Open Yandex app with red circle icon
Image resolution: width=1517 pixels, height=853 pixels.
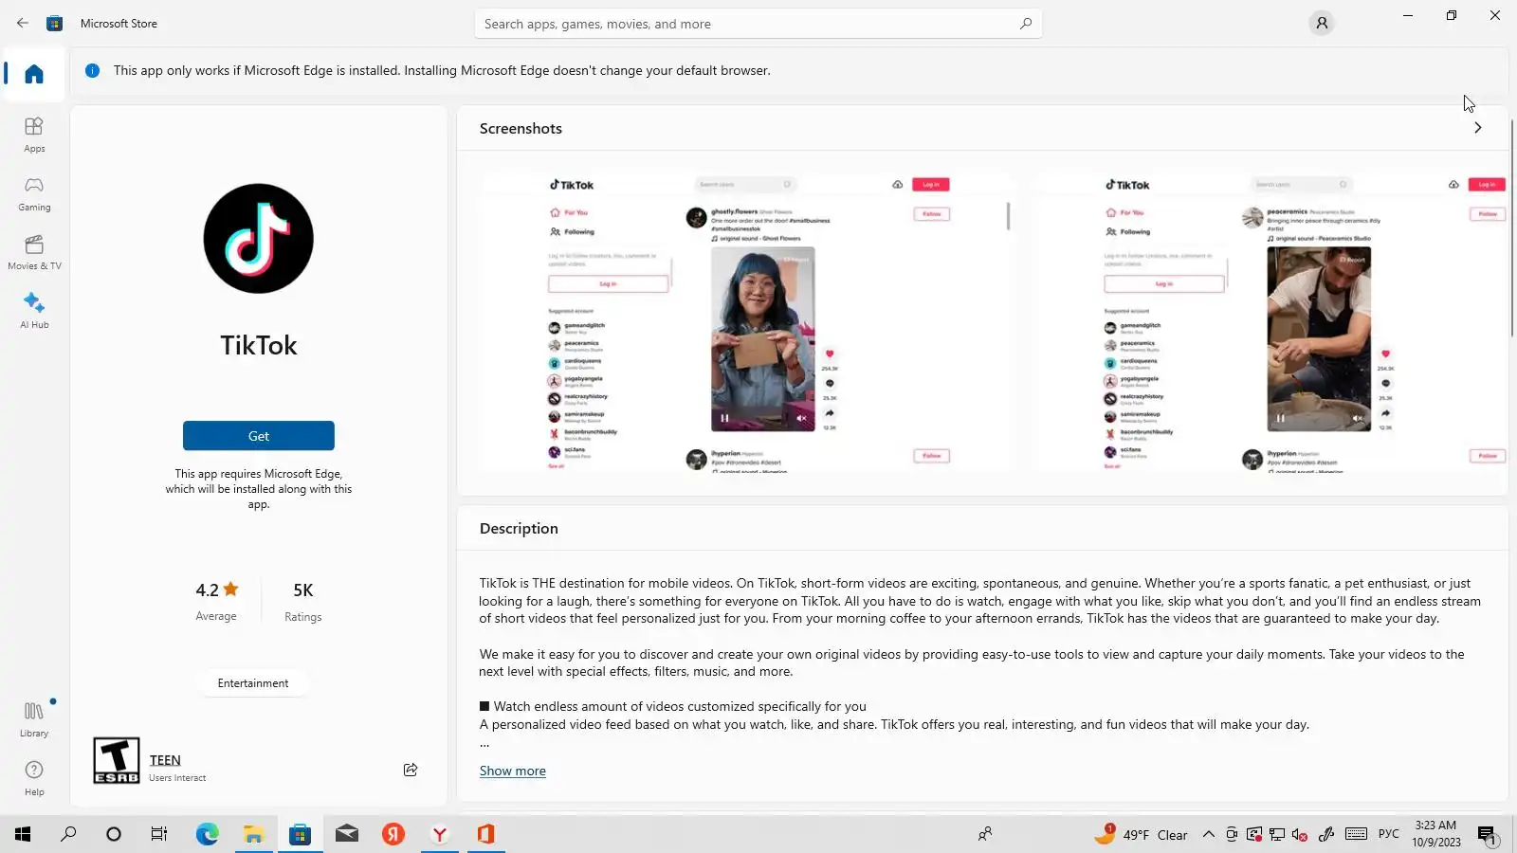point(393,834)
